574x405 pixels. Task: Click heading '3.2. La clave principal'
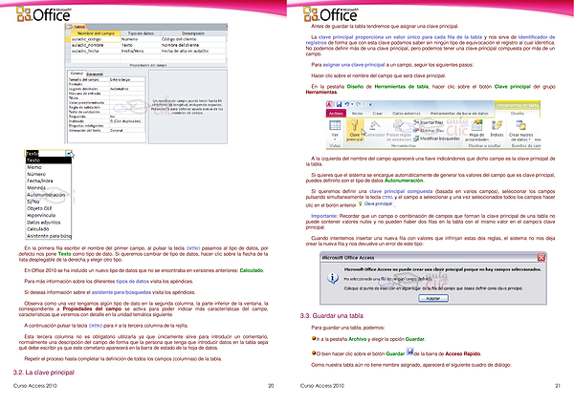(x=44, y=373)
